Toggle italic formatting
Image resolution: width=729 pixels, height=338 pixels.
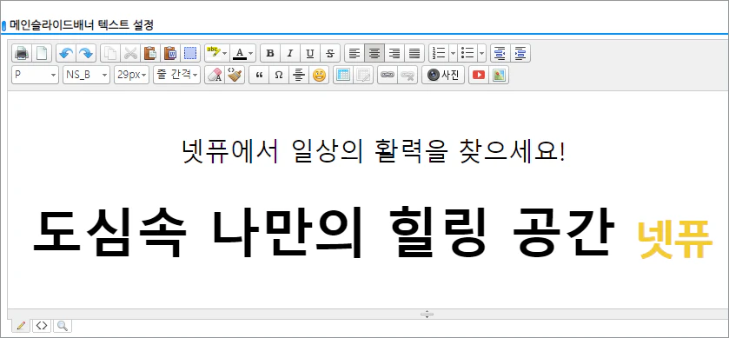pyautogui.click(x=290, y=54)
